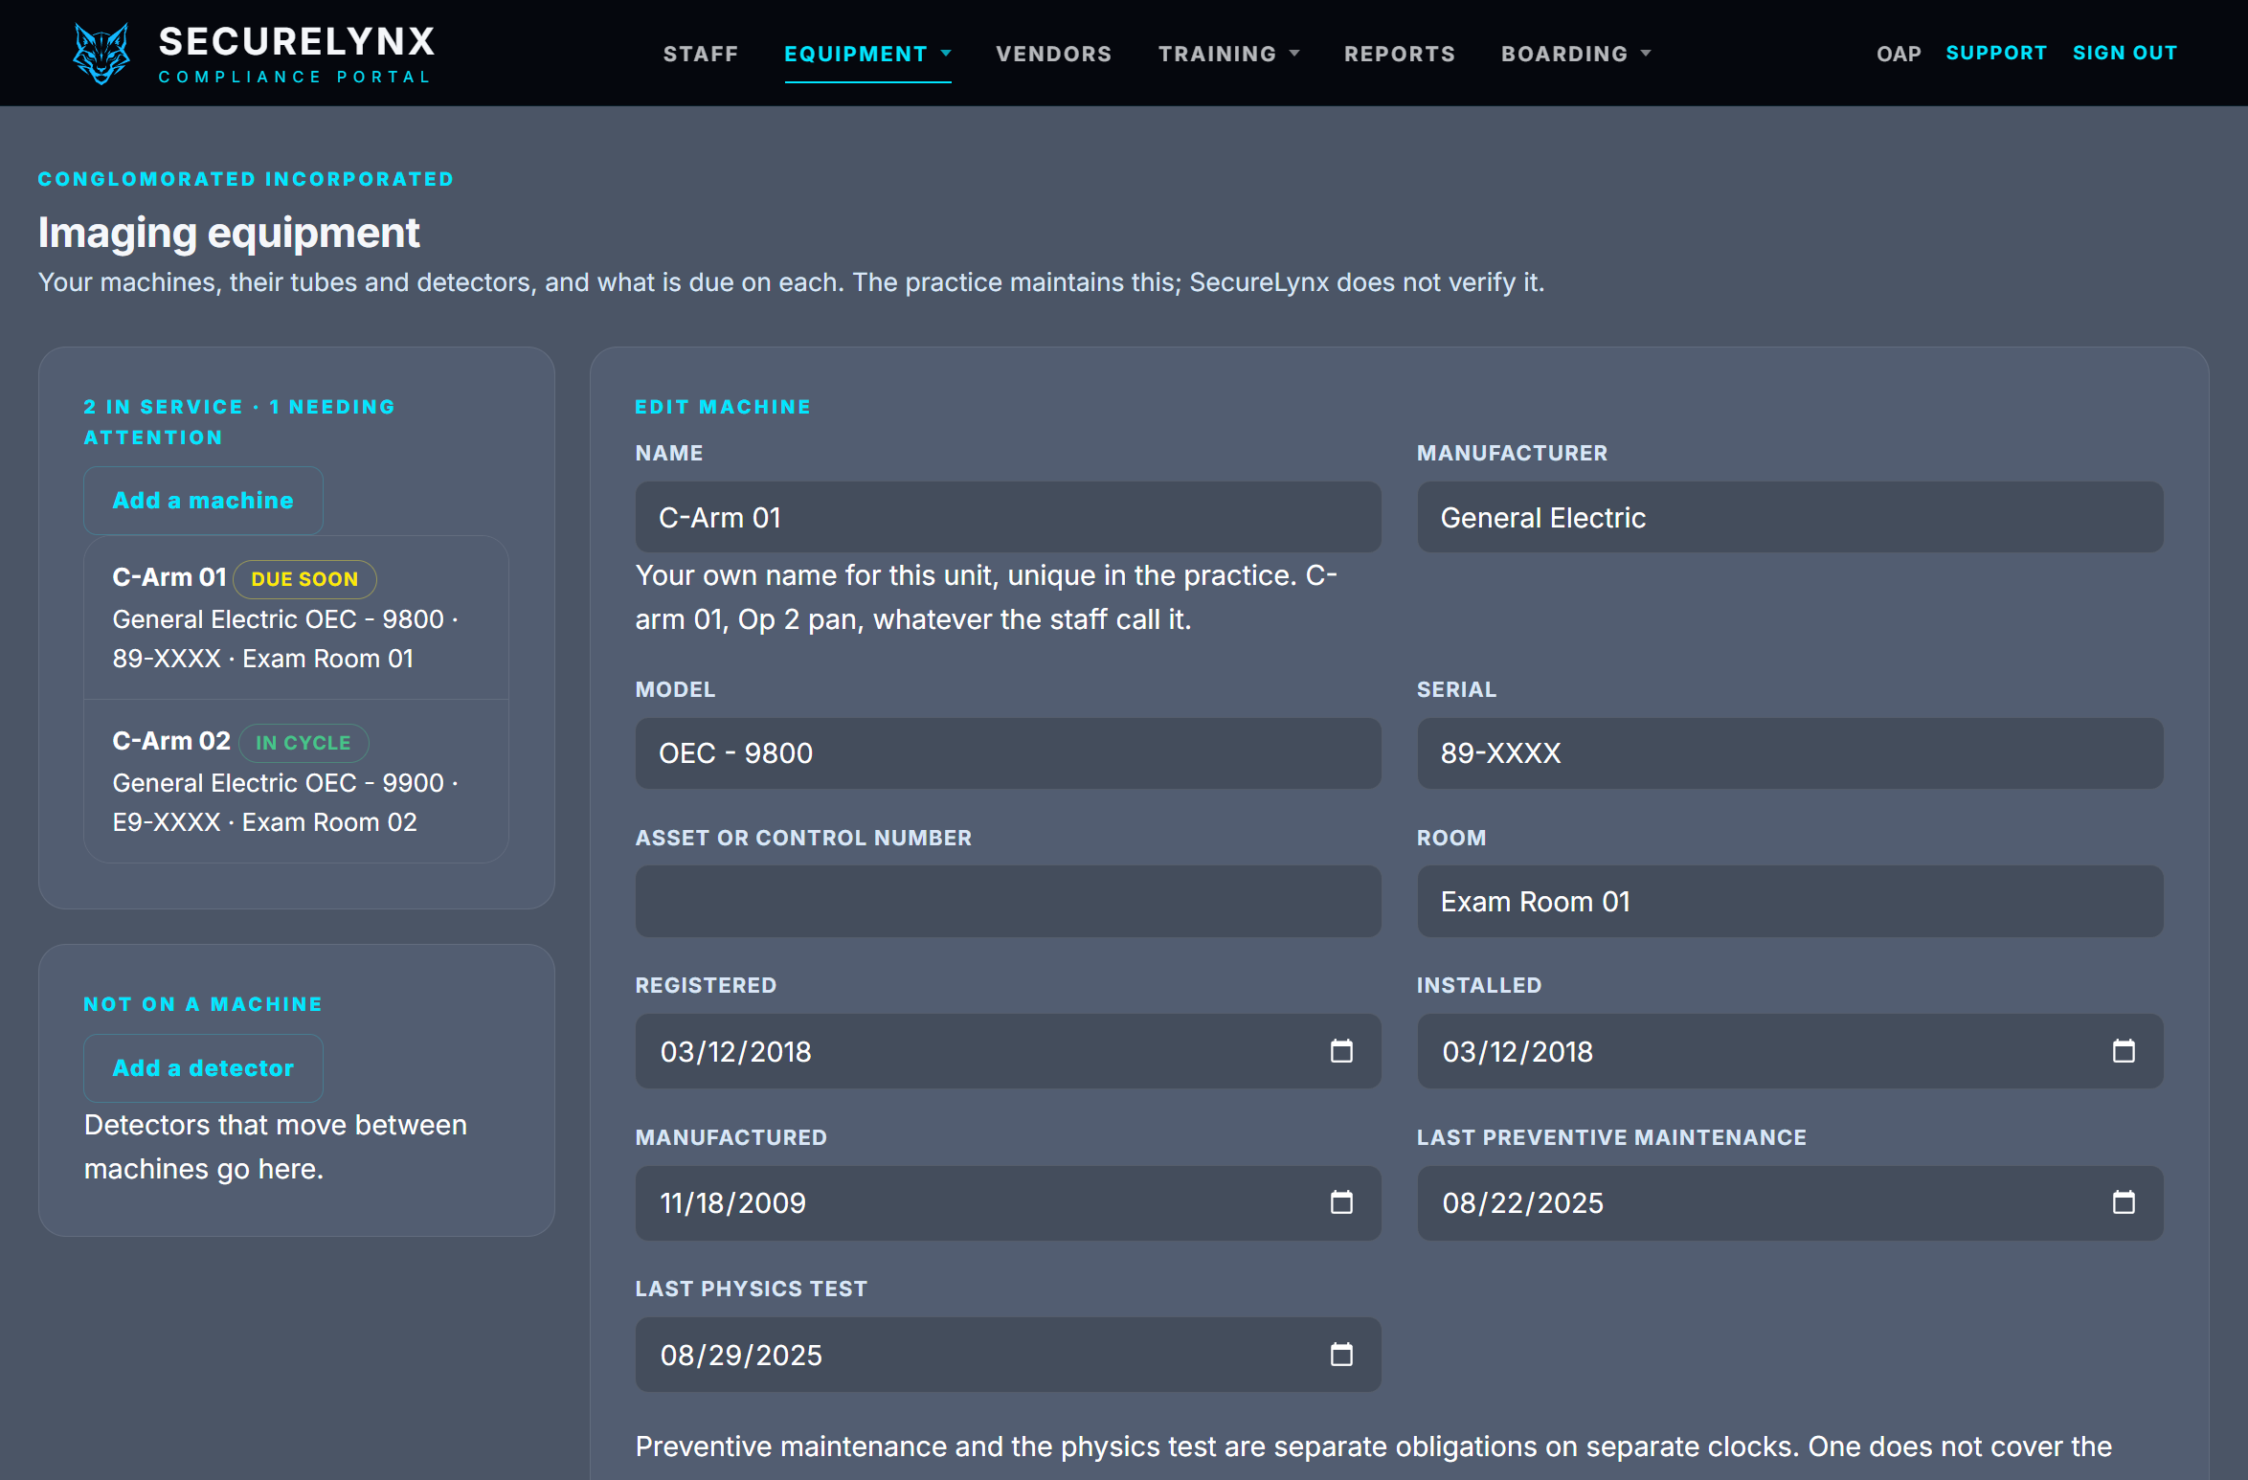Focus the Asset or Control Number field
The image size is (2248, 1480).
click(x=1008, y=902)
